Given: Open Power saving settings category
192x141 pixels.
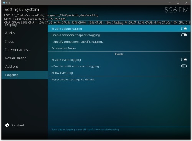Looking at the screenshot, I should [x=24, y=58].
